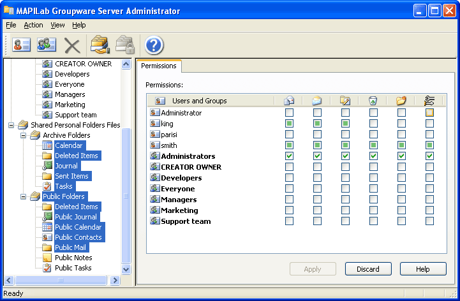
Task: Open the Action menu
Action: [x=33, y=26]
